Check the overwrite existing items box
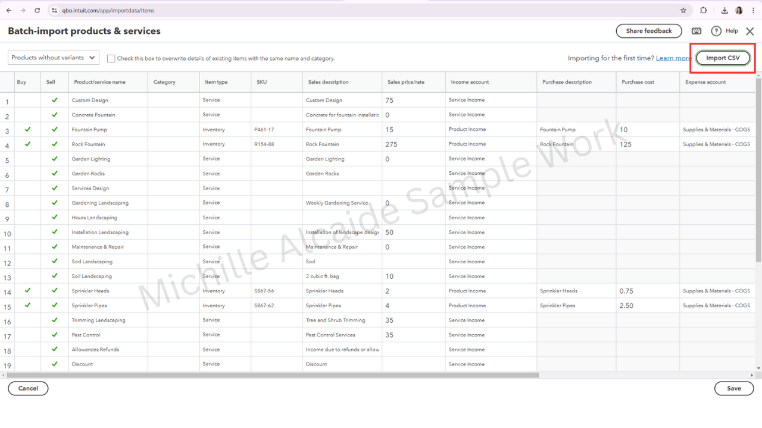Screen dimensions: 762x428 tap(111, 58)
